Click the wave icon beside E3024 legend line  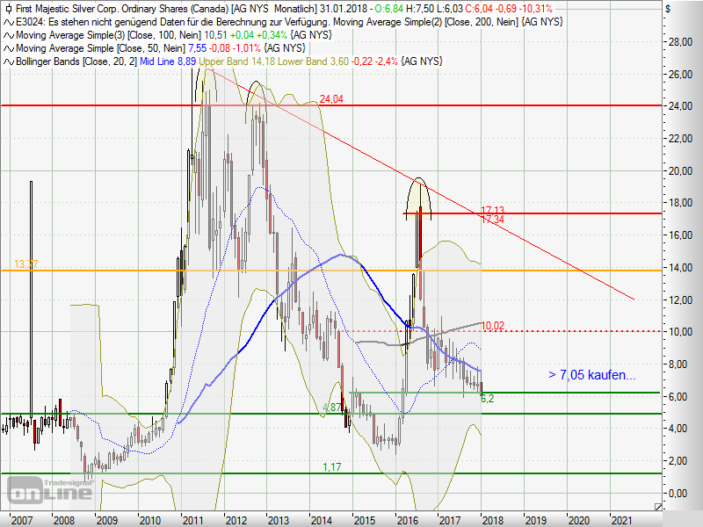coord(9,22)
